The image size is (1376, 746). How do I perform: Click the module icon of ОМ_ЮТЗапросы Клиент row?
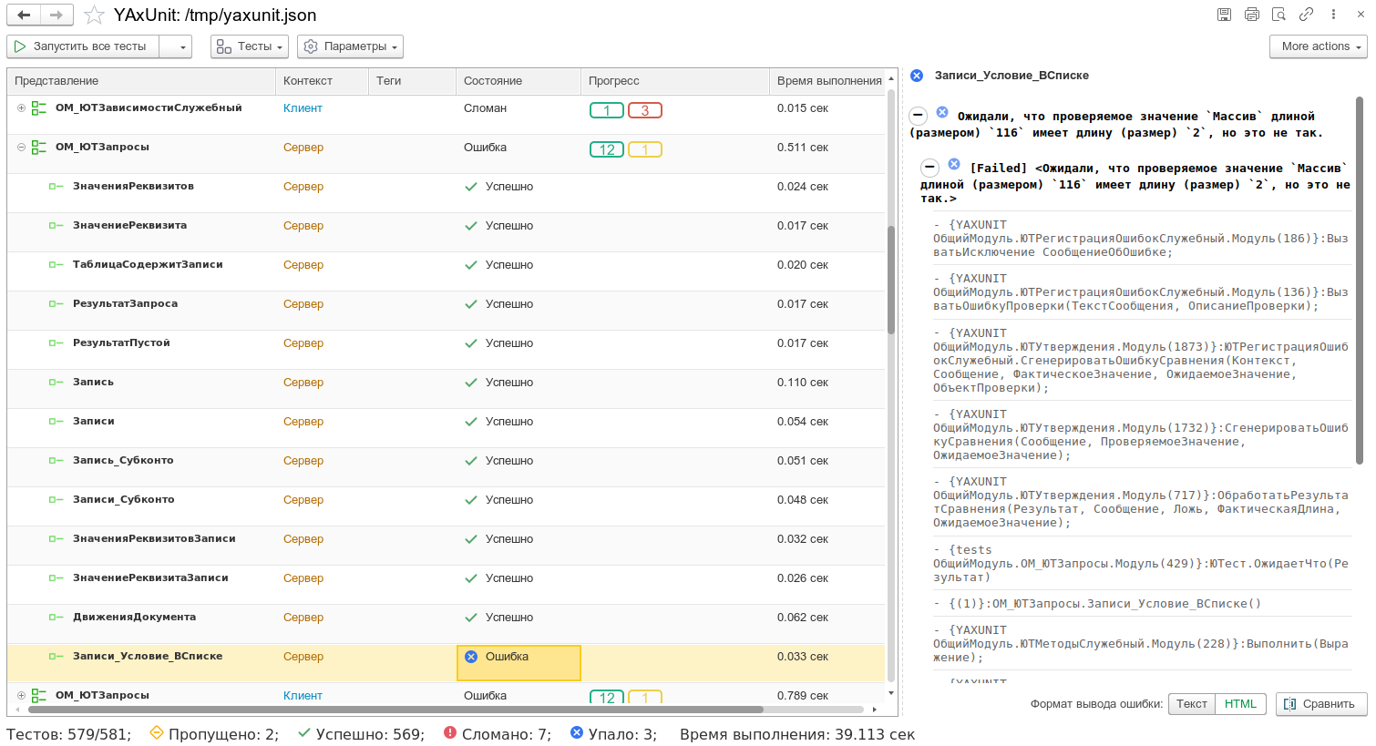[39, 695]
